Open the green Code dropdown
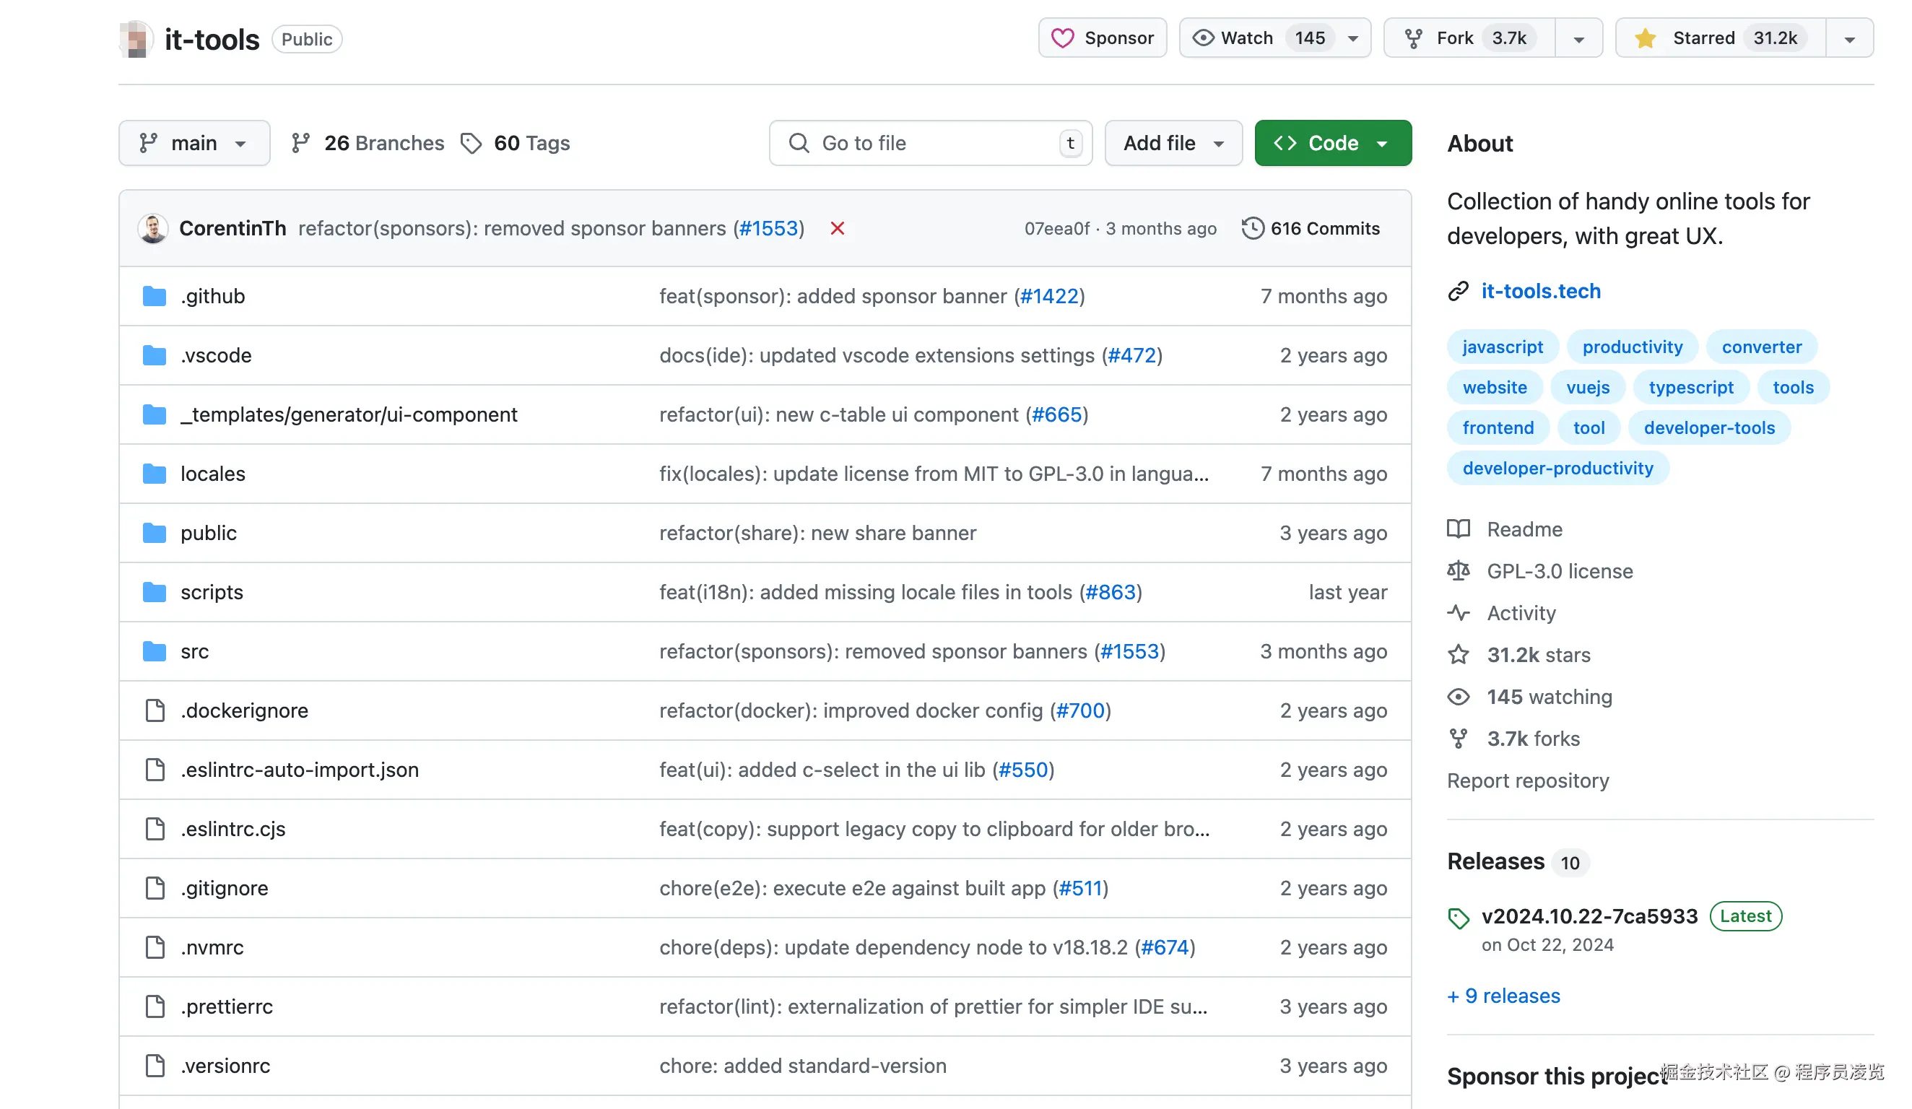The image size is (1912, 1109). click(x=1332, y=144)
